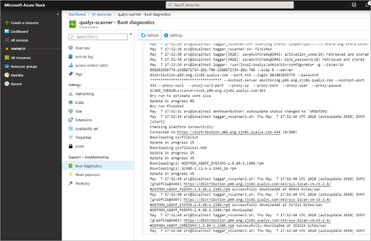Focus the resource menu Search (Ctrl+/) box

click(98, 37)
